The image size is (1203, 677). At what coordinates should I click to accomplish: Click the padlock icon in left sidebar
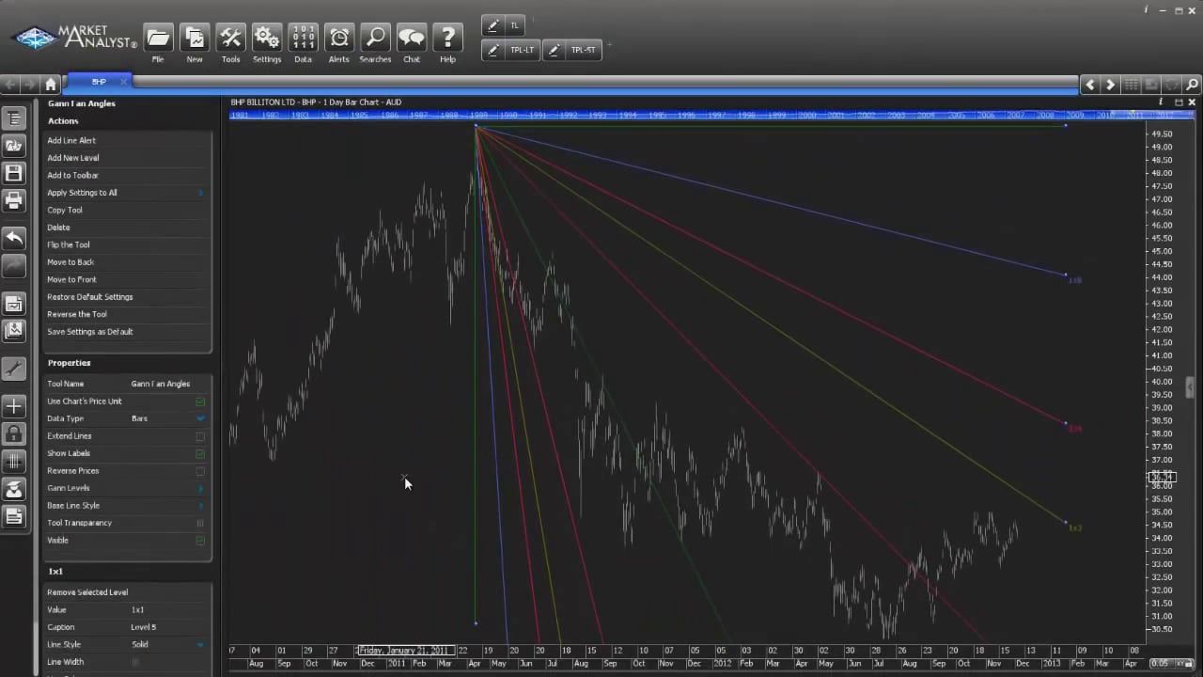[13, 433]
